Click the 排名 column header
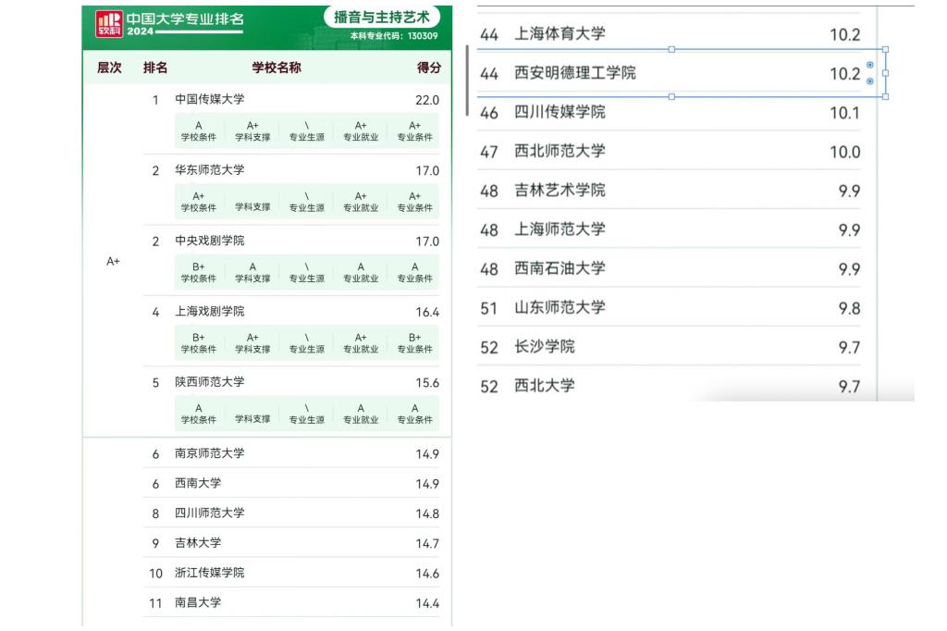Image resolution: width=947 pixels, height=631 pixels. pos(155,68)
